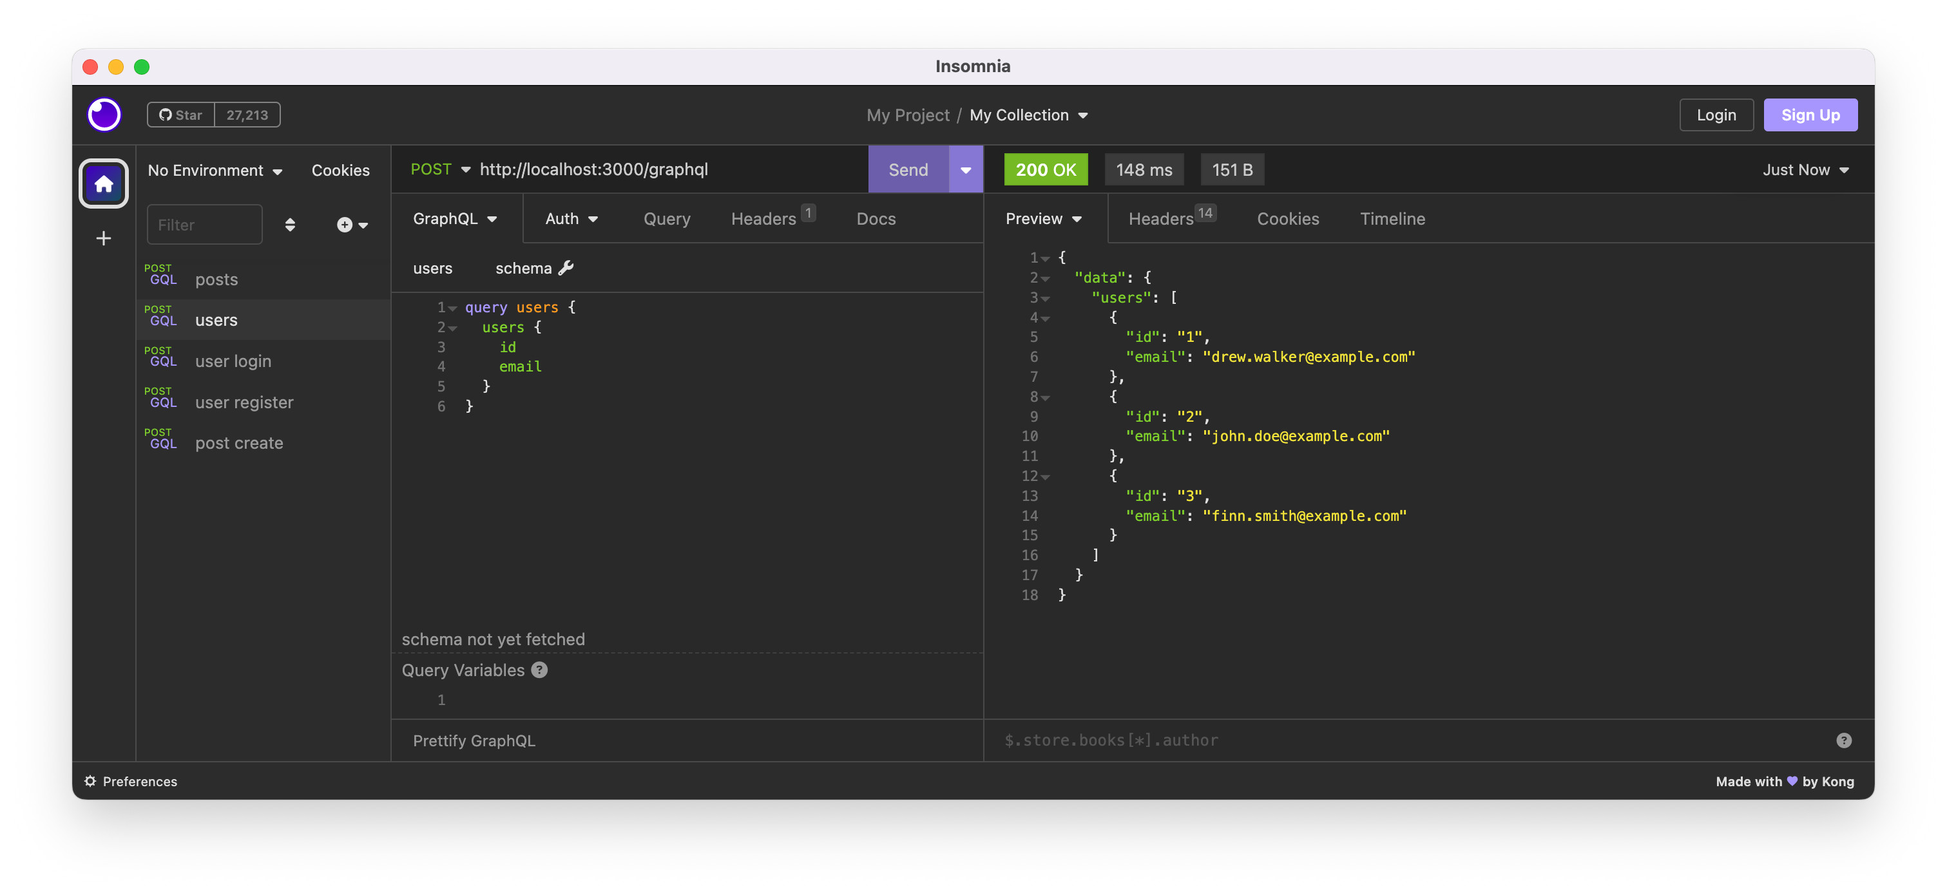Minimize the window with yellow traffic light

(115, 66)
